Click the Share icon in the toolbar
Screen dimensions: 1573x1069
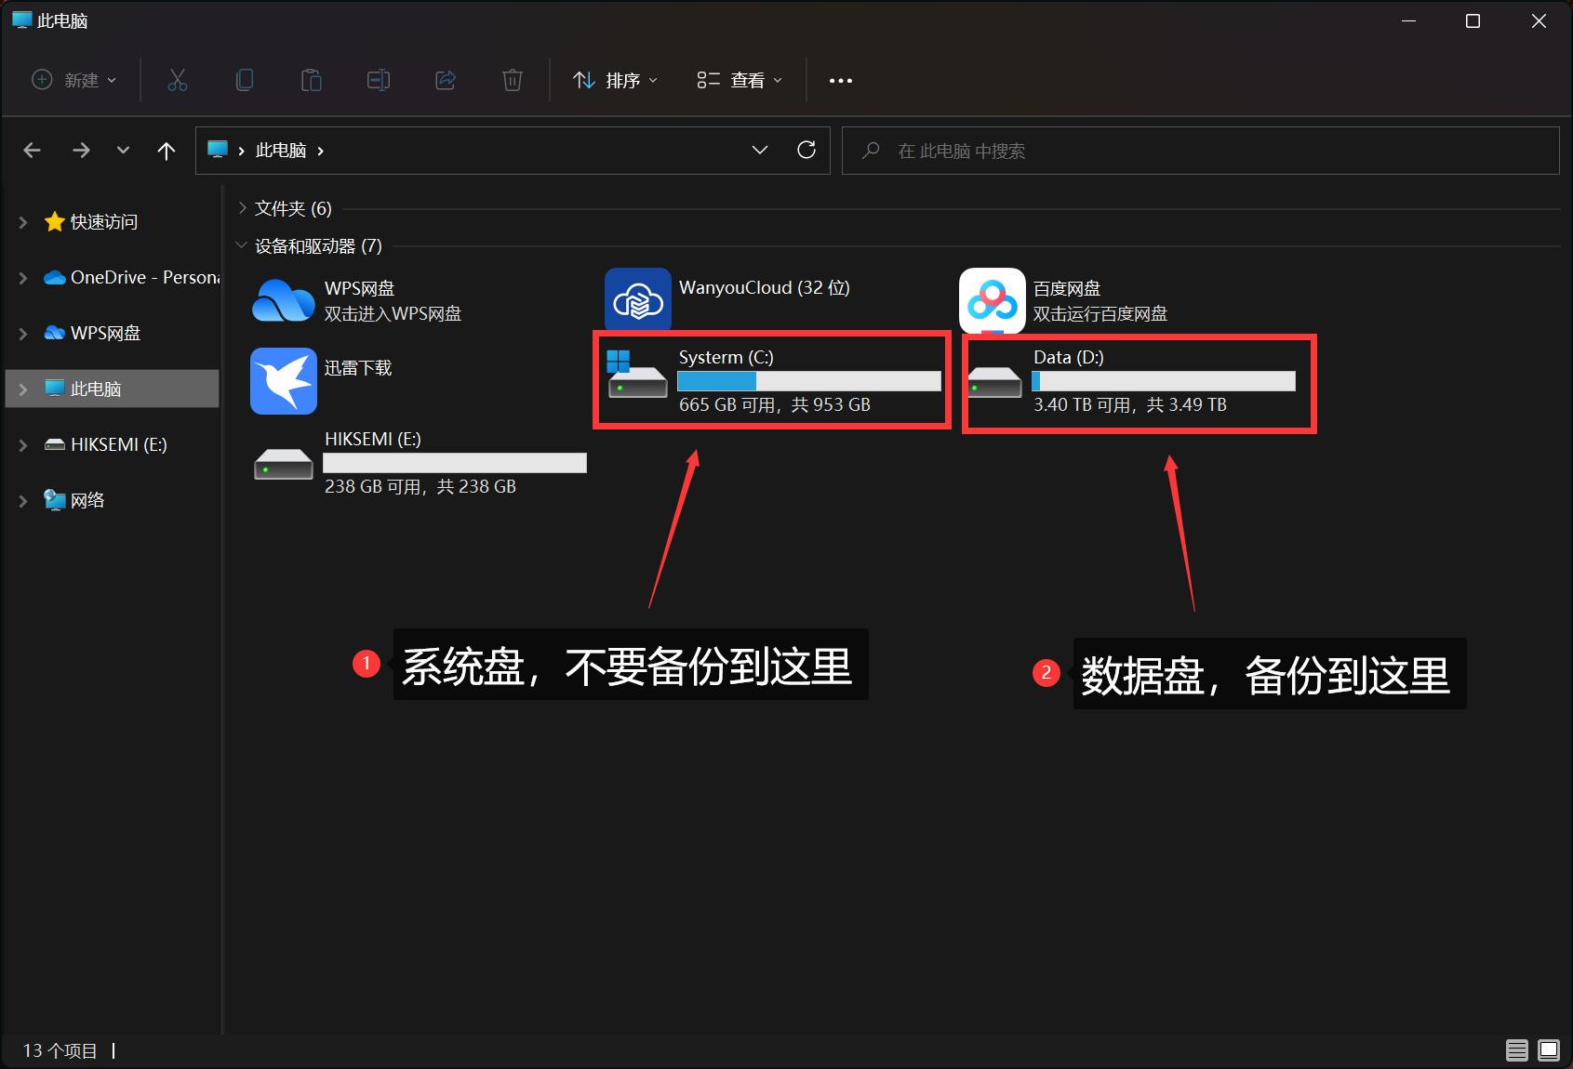coord(446,80)
